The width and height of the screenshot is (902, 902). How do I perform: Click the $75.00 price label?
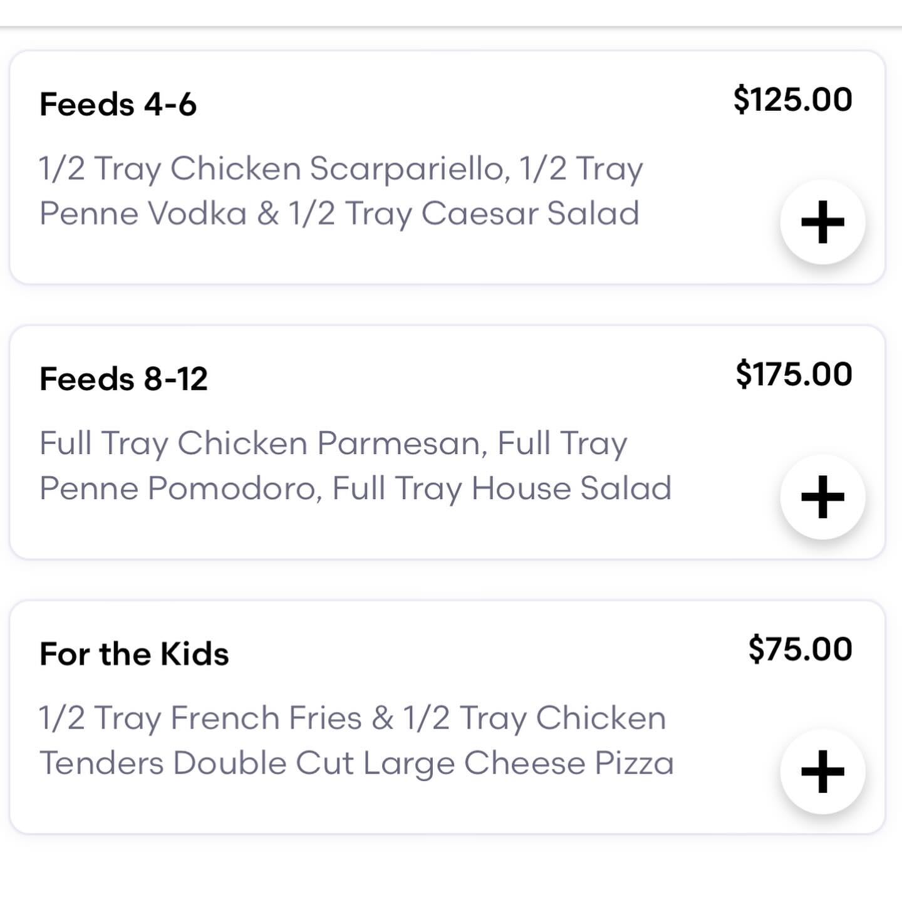click(x=800, y=649)
